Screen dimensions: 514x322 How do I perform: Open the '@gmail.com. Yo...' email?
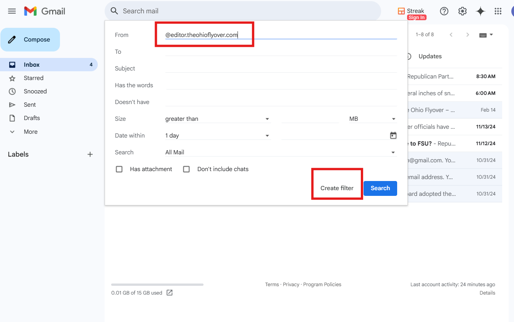[454, 160]
